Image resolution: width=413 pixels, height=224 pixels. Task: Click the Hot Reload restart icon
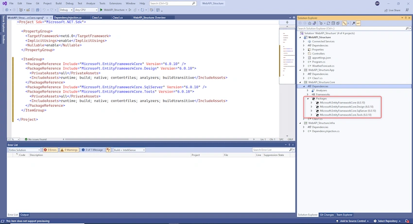click(142, 10)
